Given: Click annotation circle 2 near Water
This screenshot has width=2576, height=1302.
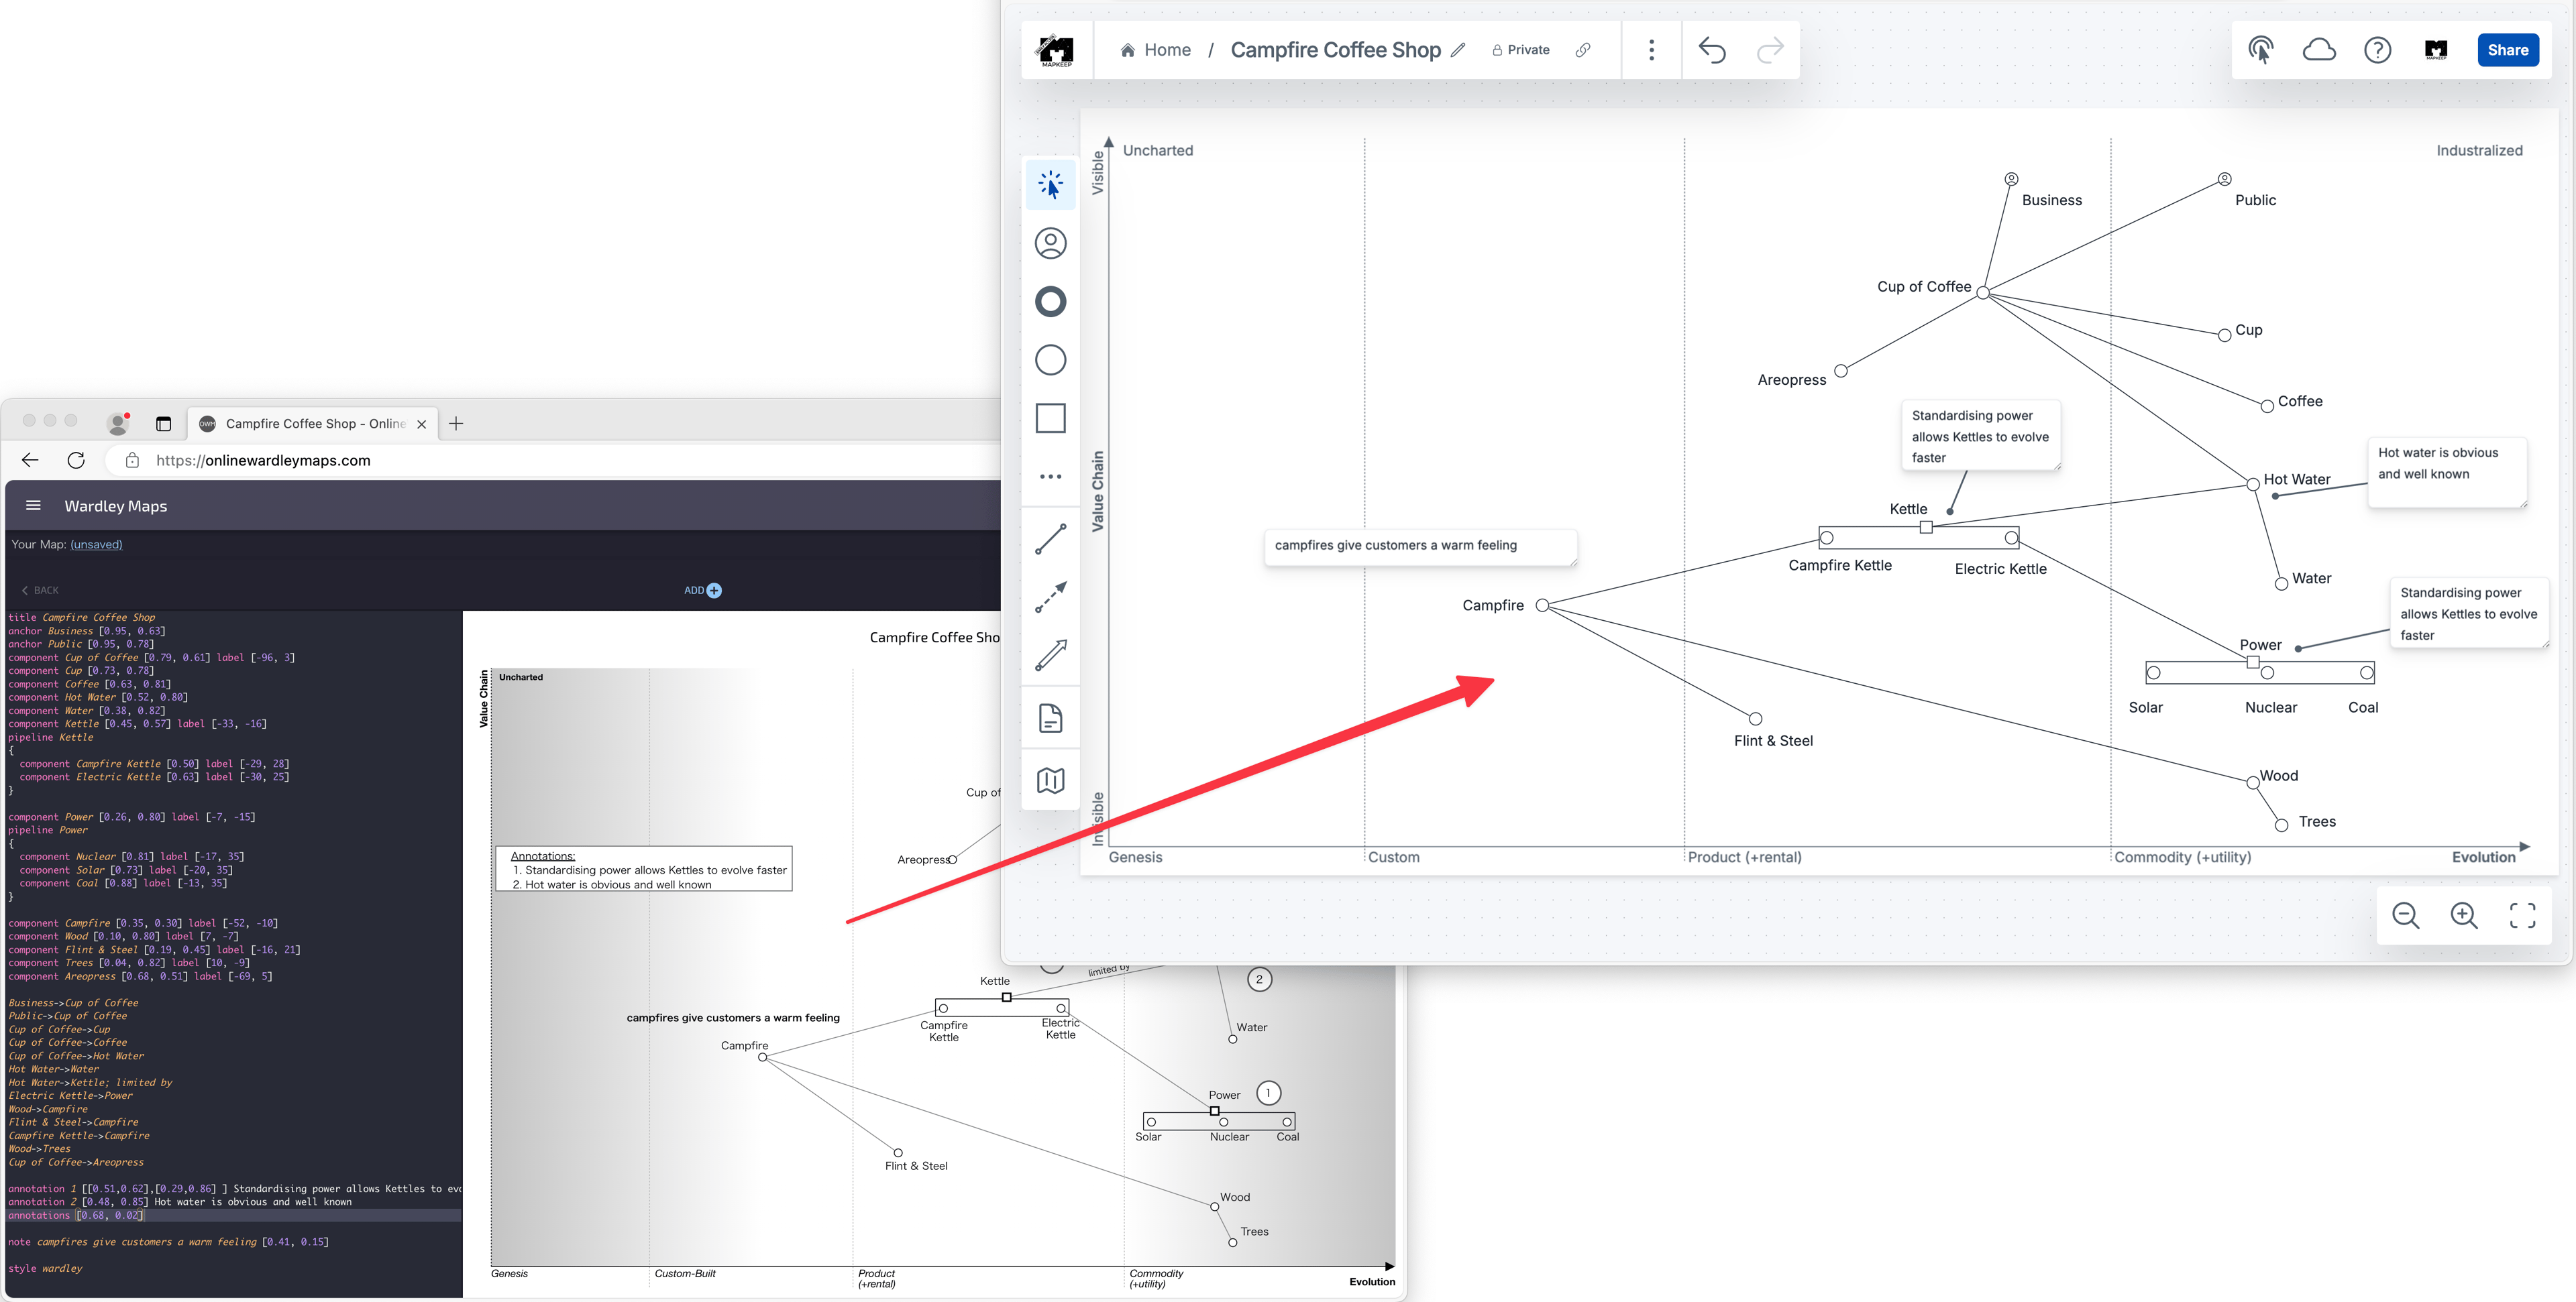Looking at the screenshot, I should click(x=1259, y=980).
